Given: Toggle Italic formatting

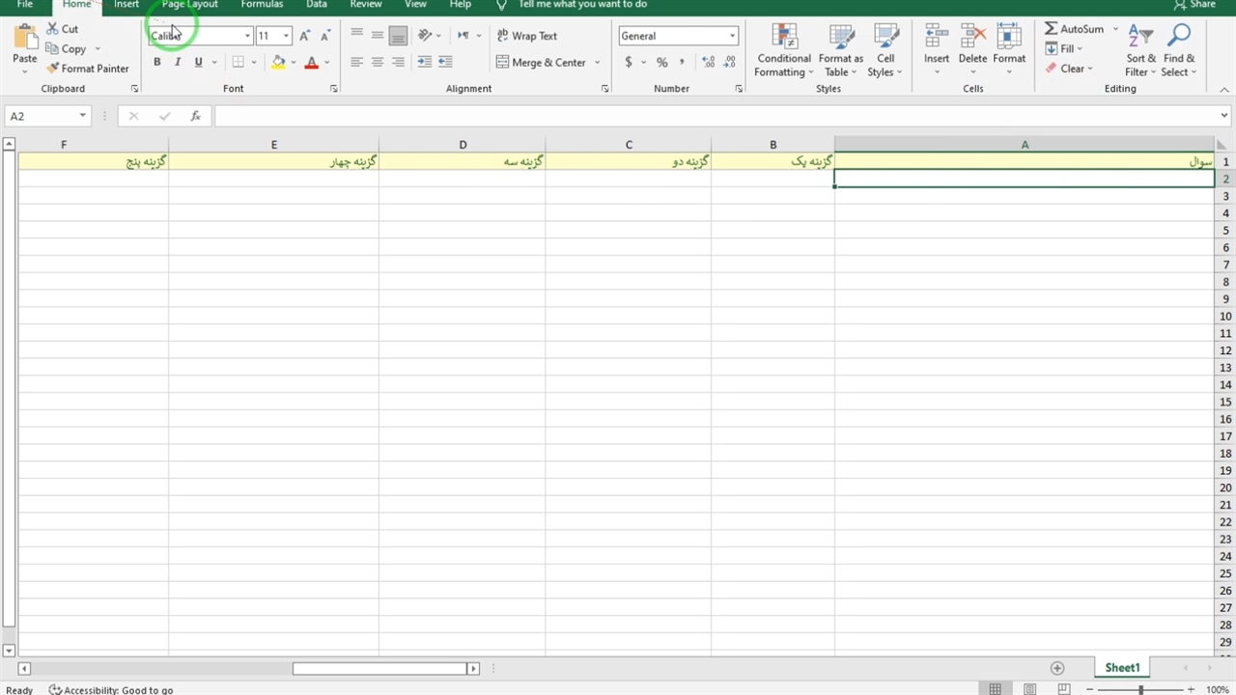Looking at the screenshot, I should click(178, 62).
